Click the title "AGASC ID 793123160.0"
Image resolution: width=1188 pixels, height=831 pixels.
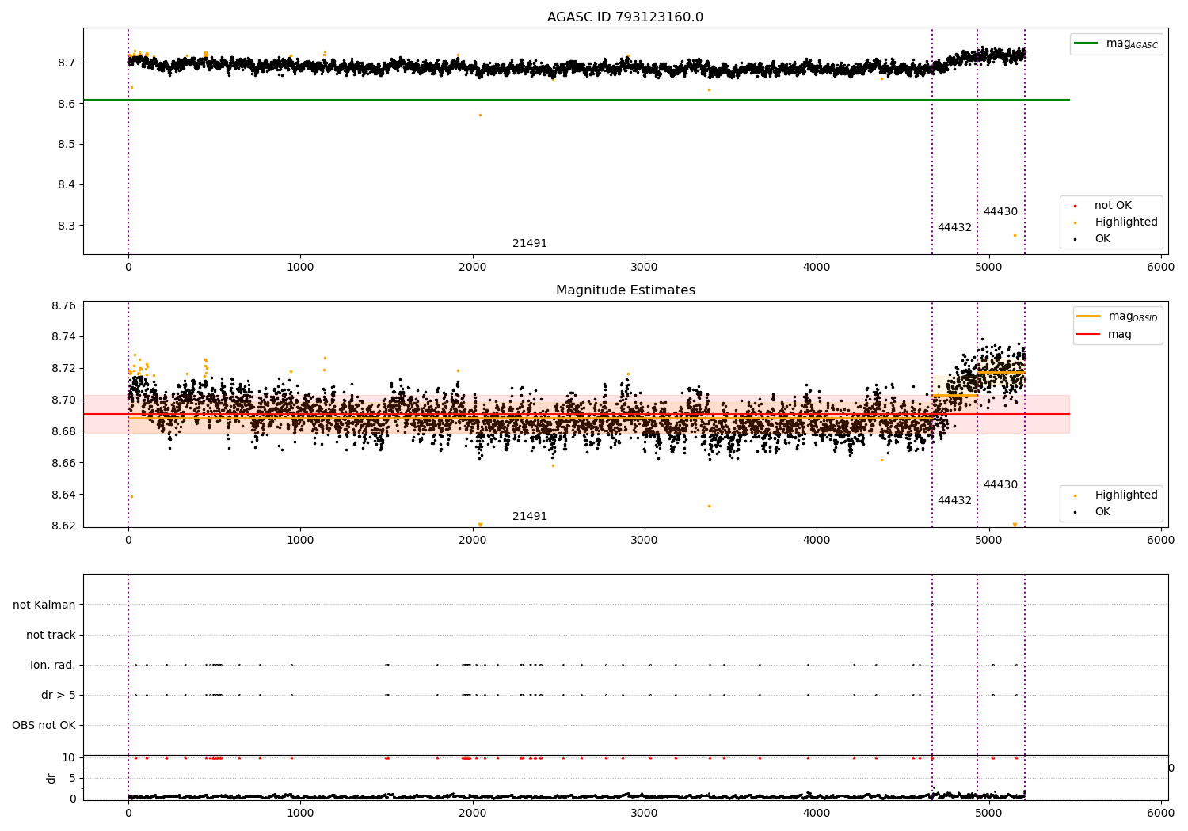point(625,17)
